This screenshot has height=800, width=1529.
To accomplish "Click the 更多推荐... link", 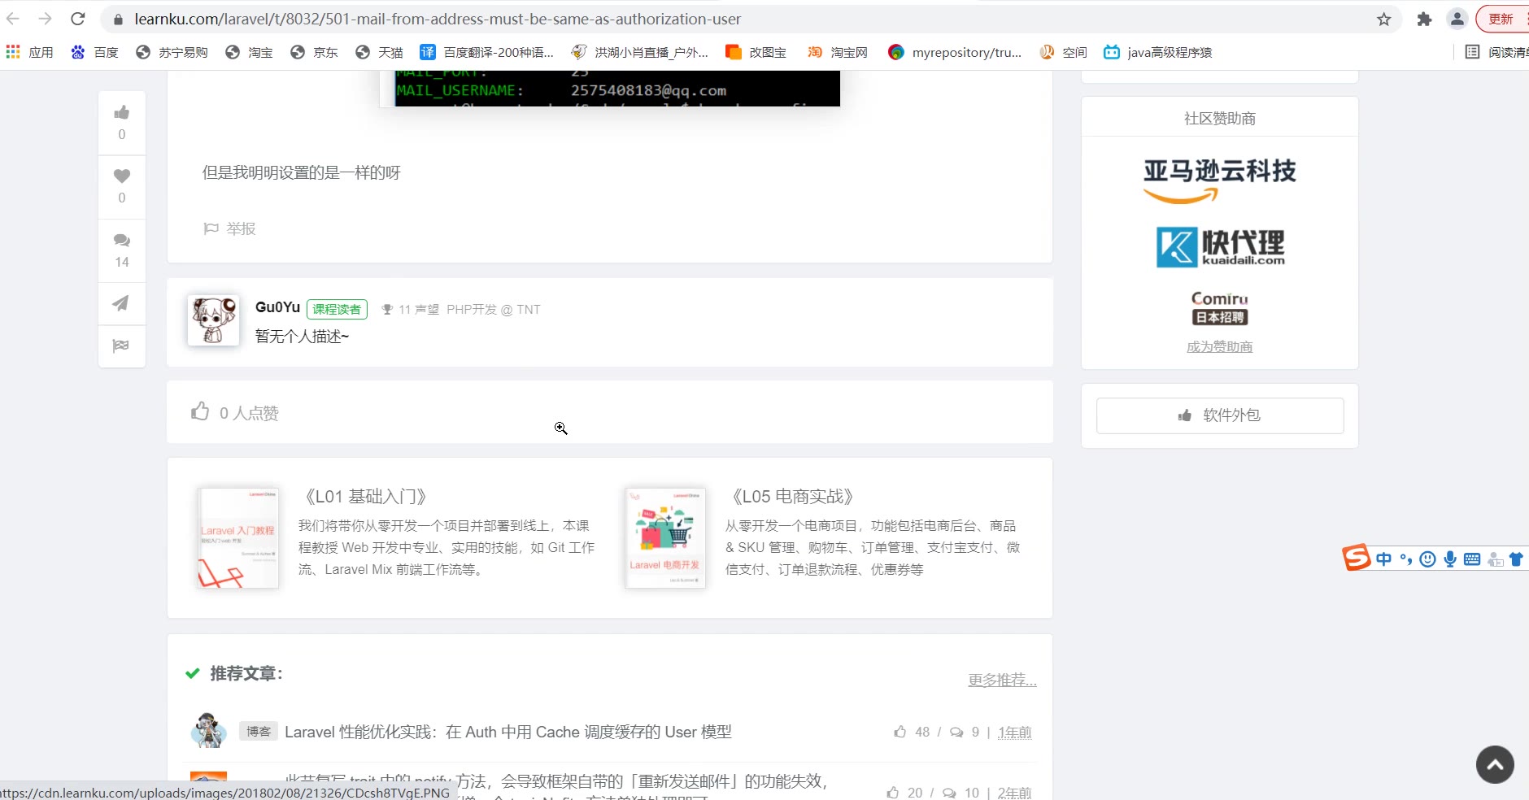I will tap(1002, 680).
